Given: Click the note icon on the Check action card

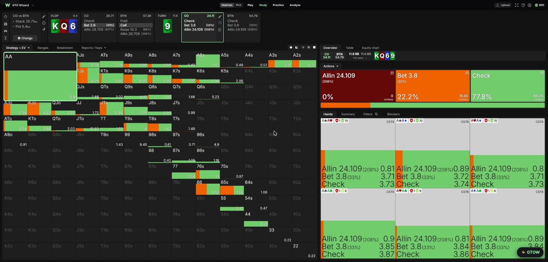Looking at the screenshot, I should point(542,73).
